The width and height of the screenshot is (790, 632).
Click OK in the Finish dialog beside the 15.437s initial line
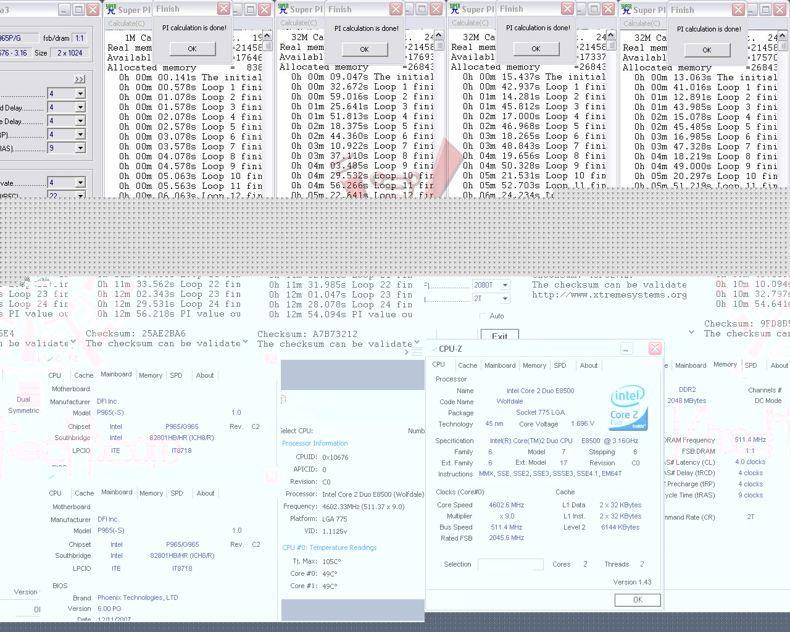[x=536, y=49]
